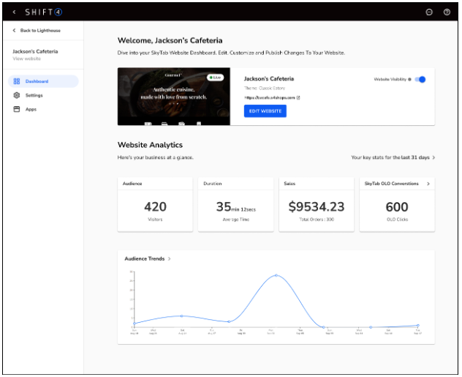Viewport: 462px width, 377px height.
Task: Toggle the Website Visibility switch
Action: [420, 79]
